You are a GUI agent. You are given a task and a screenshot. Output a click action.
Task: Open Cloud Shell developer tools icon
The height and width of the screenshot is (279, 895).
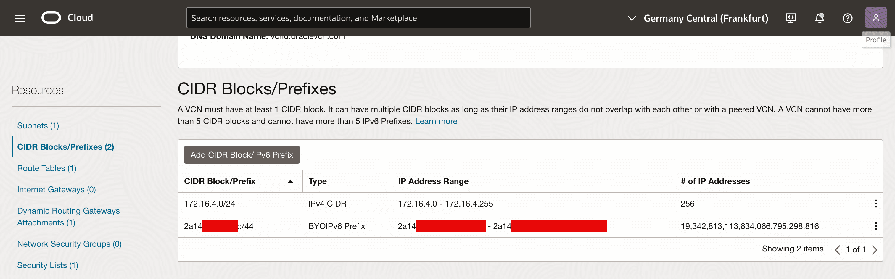tap(791, 18)
